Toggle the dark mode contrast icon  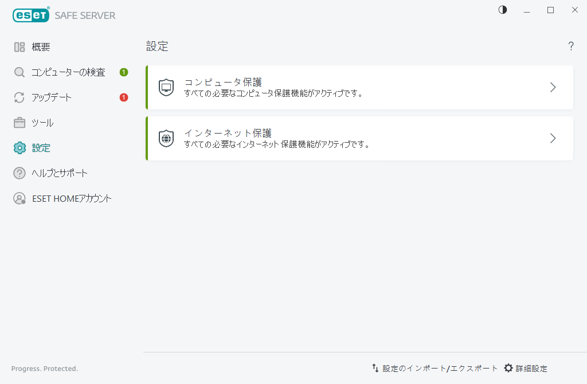pyautogui.click(x=502, y=10)
